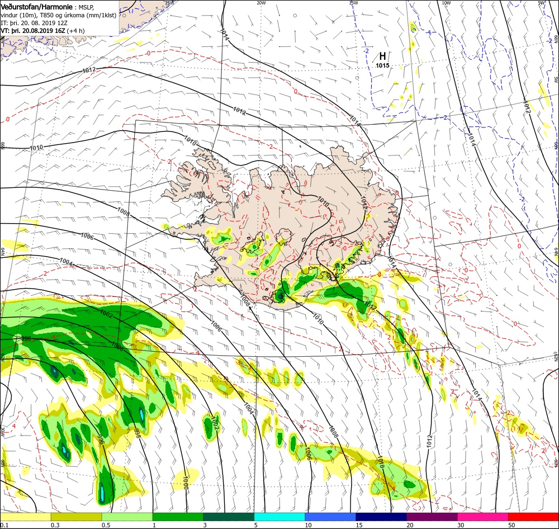Click the red 50+ mm legend swatch
This screenshot has width=559, height=529.
[x=533, y=517]
